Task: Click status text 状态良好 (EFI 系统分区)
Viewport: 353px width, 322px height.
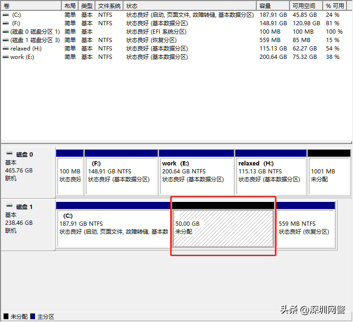Action: click(x=156, y=32)
